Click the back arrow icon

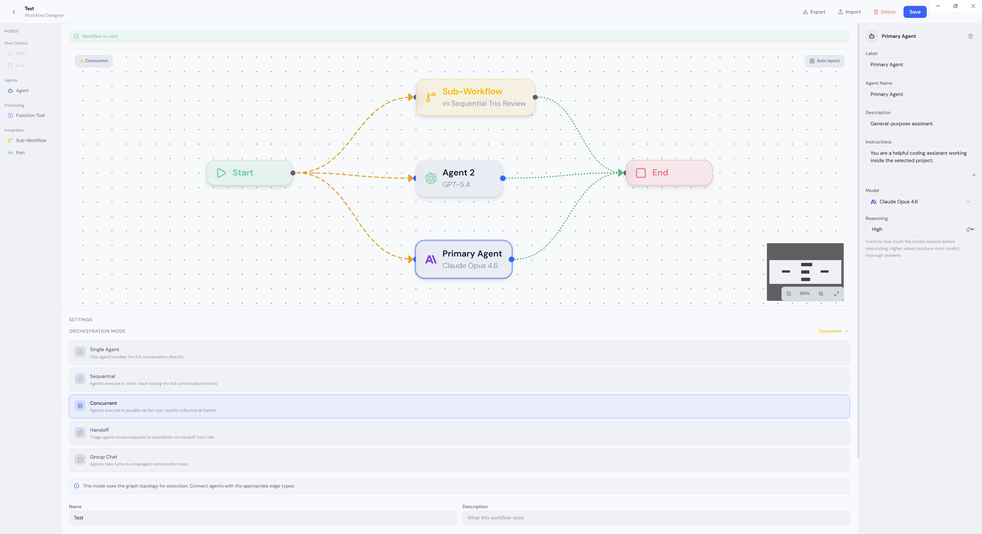[x=14, y=12]
